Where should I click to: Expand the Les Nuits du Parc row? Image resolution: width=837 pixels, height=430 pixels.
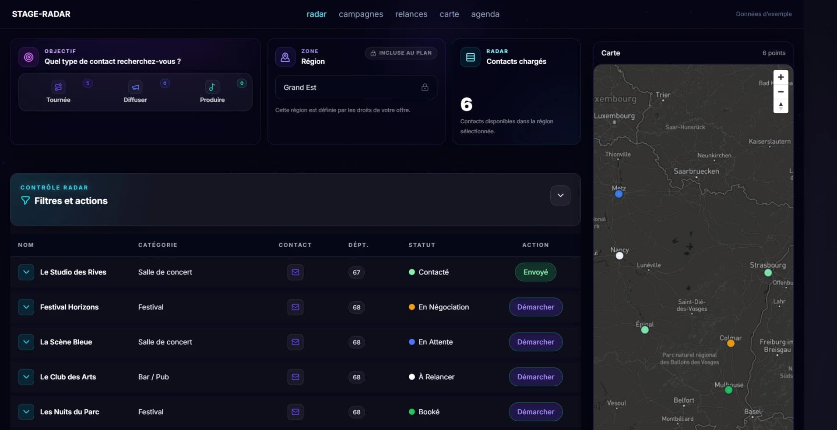[x=26, y=412]
